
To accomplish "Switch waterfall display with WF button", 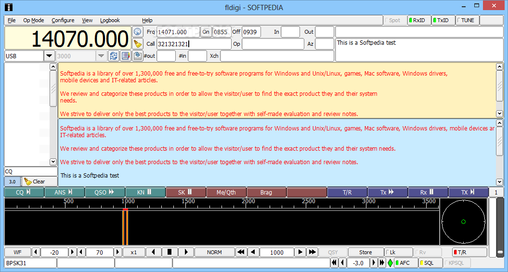I will point(17,252).
